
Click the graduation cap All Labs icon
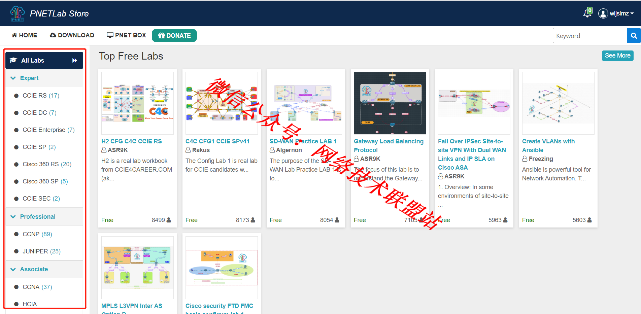[x=13, y=60]
